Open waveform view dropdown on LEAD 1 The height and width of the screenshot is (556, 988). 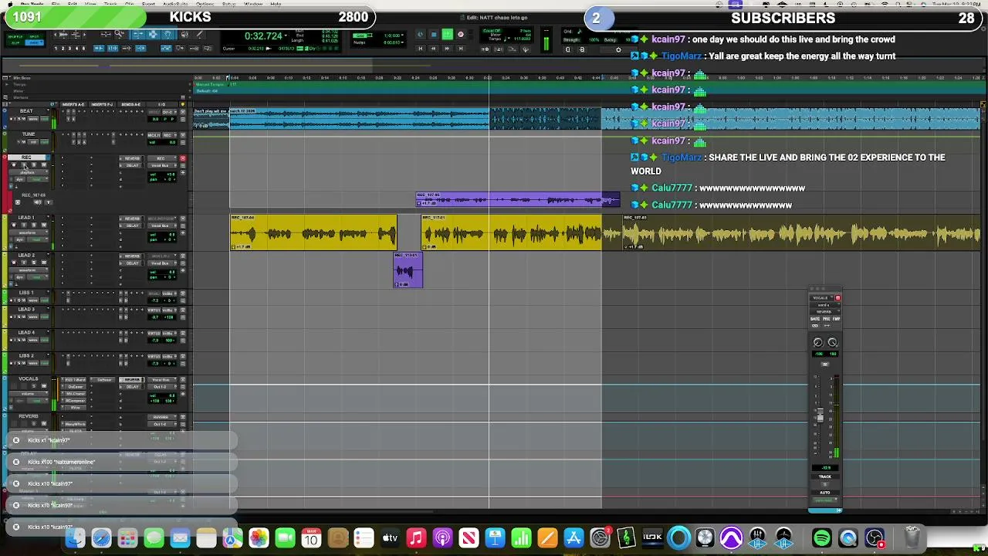[x=29, y=233]
